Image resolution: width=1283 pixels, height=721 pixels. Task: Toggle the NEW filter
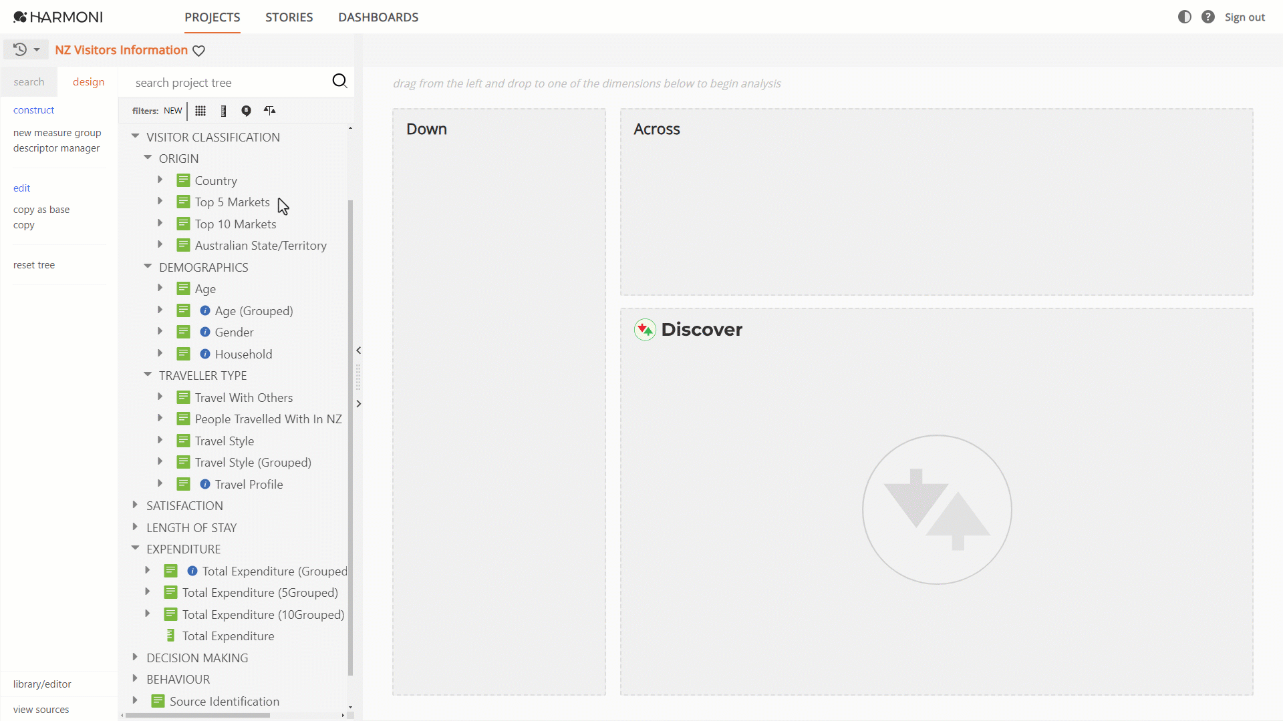172,111
